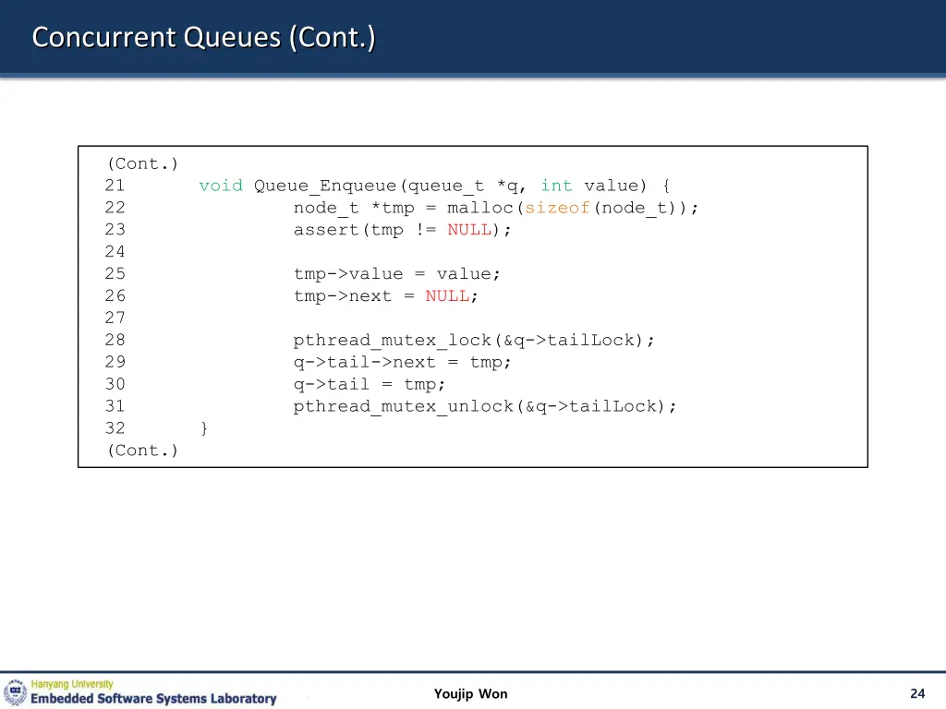Click the Hanyang University emblem logo
Viewport: 946px width, 709px height.
pos(16,692)
